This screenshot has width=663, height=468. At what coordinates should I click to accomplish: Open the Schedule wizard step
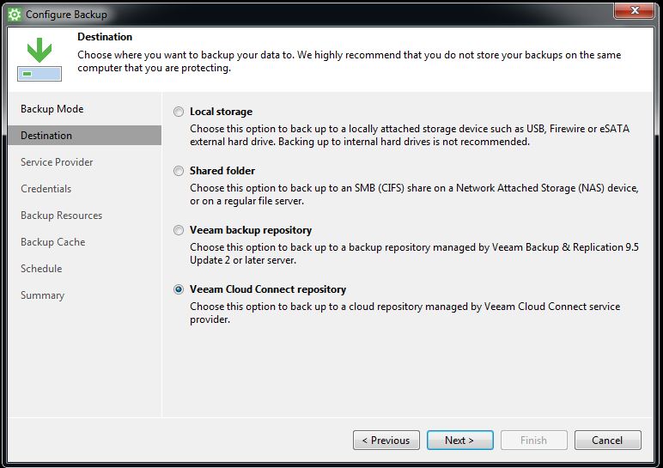click(41, 269)
